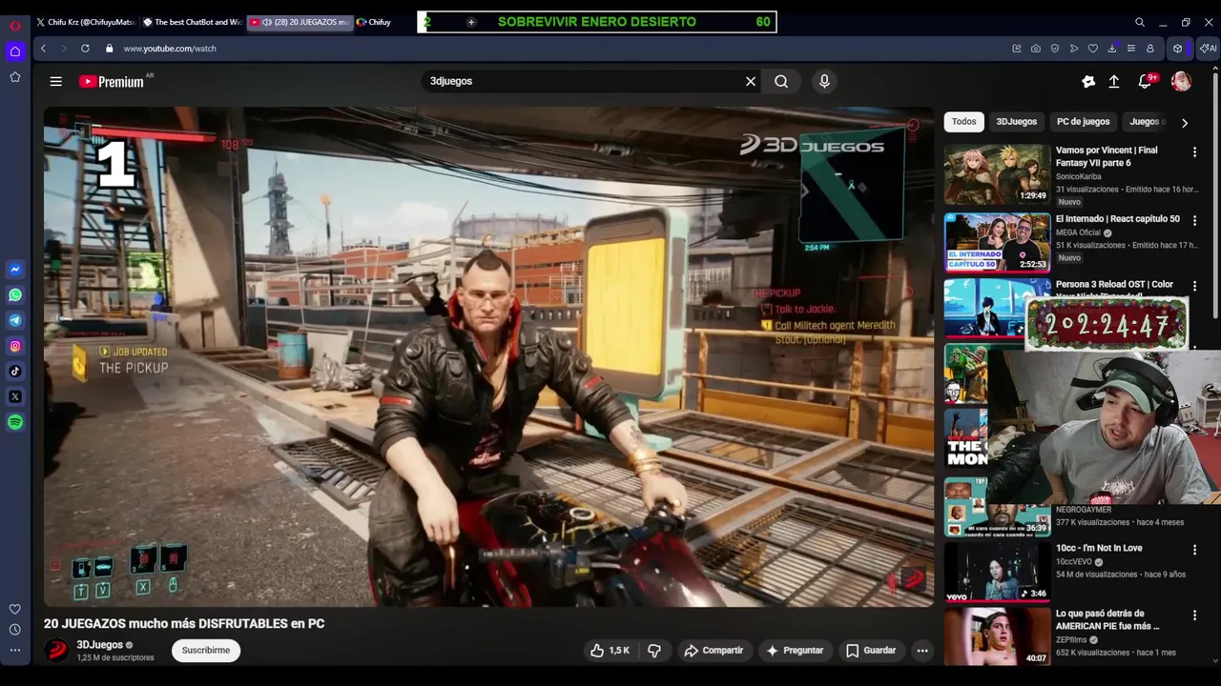Open the 3DJuegos channel avatar
This screenshot has width=1221, height=686.
57,651
